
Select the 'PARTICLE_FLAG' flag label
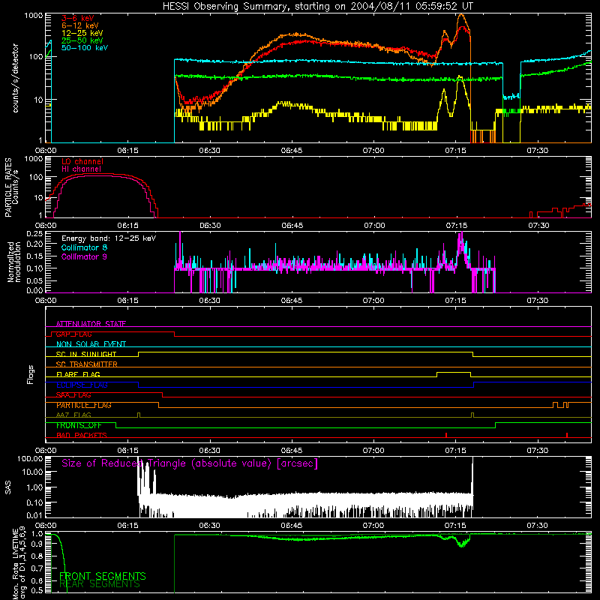84,405
